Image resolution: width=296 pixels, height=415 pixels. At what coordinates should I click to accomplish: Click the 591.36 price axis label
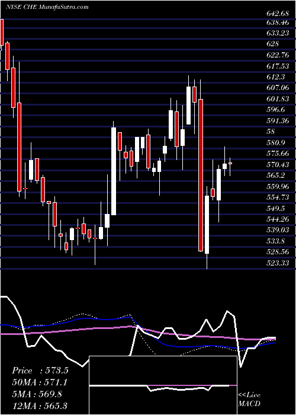pyautogui.click(x=277, y=120)
